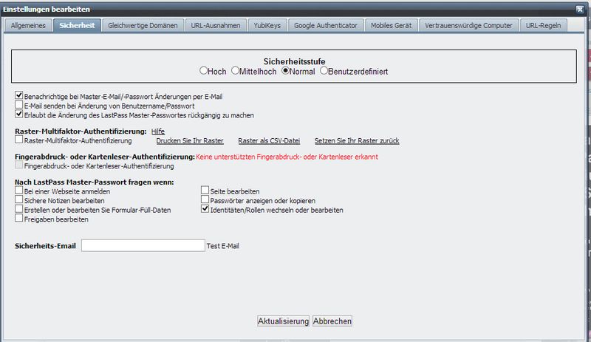Open Vertrauenswürdige Computer tab
591x342 pixels.
pos(469,26)
